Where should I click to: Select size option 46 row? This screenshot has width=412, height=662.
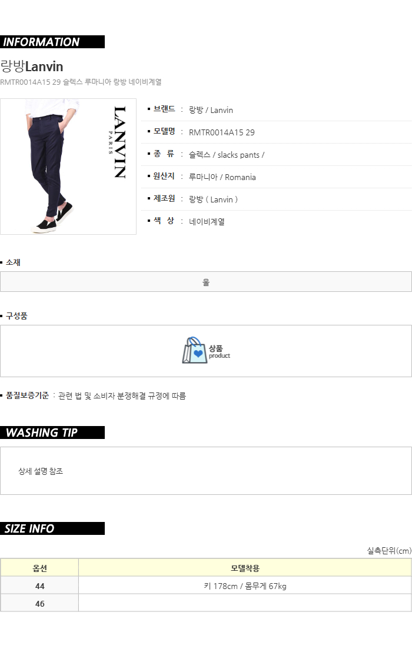pos(206,603)
